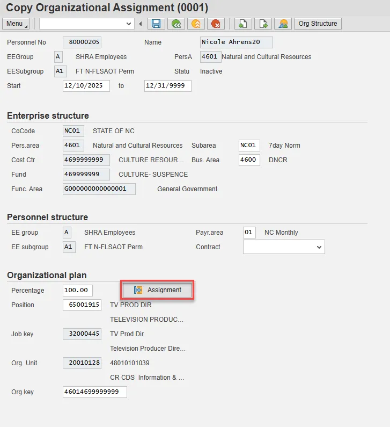This screenshot has width=390, height=427.
Task: Click the text TV Prod Dir beside Job key
Action: (127, 334)
